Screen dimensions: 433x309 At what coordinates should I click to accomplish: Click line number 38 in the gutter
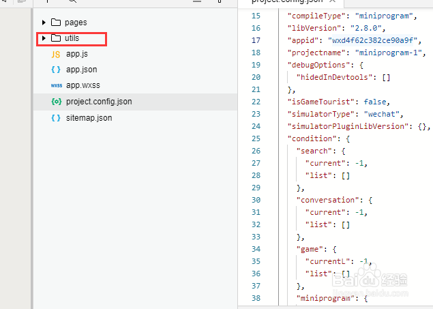pyautogui.click(x=256, y=299)
